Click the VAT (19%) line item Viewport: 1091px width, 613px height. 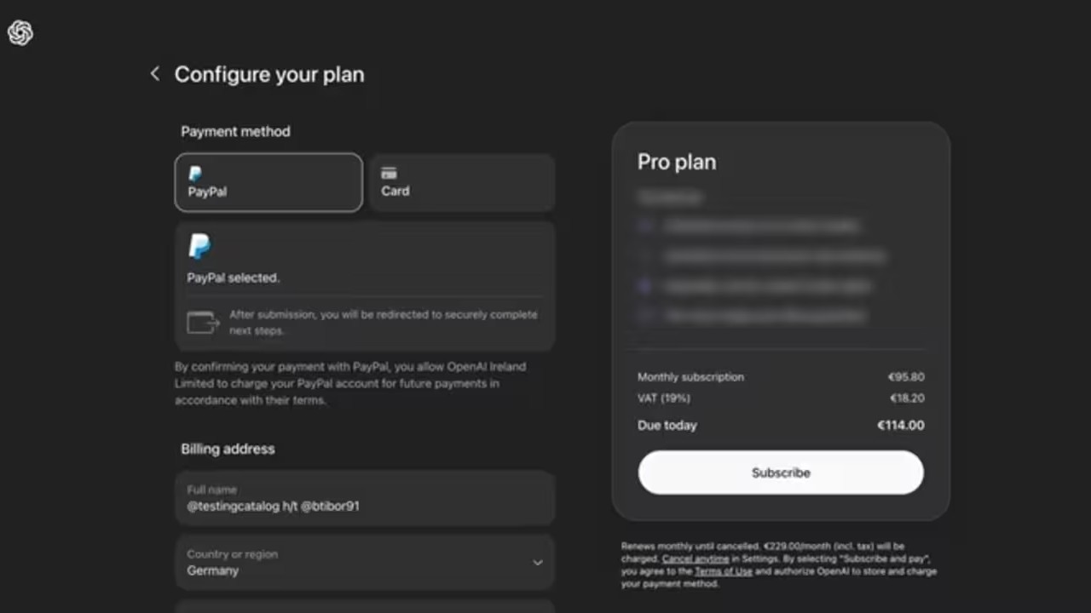[664, 398]
